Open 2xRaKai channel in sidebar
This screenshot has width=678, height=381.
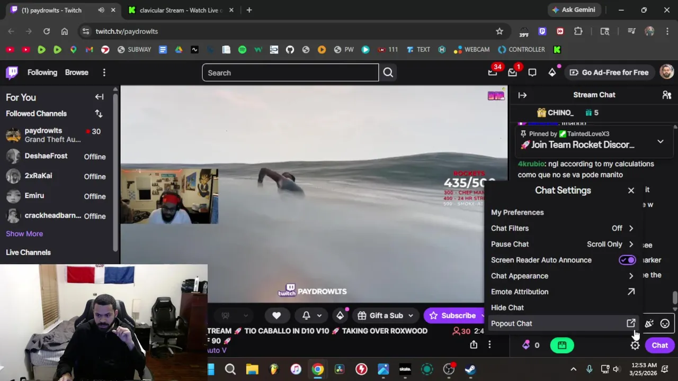[x=56, y=176]
